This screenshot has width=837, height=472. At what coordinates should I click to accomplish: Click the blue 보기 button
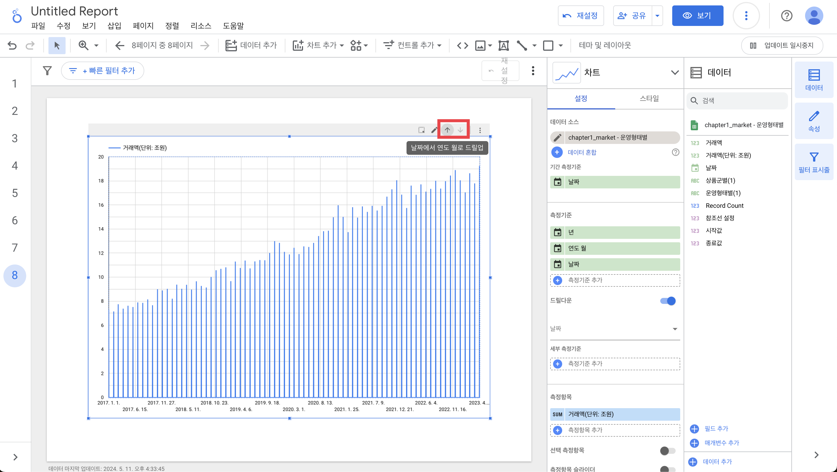point(697,16)
